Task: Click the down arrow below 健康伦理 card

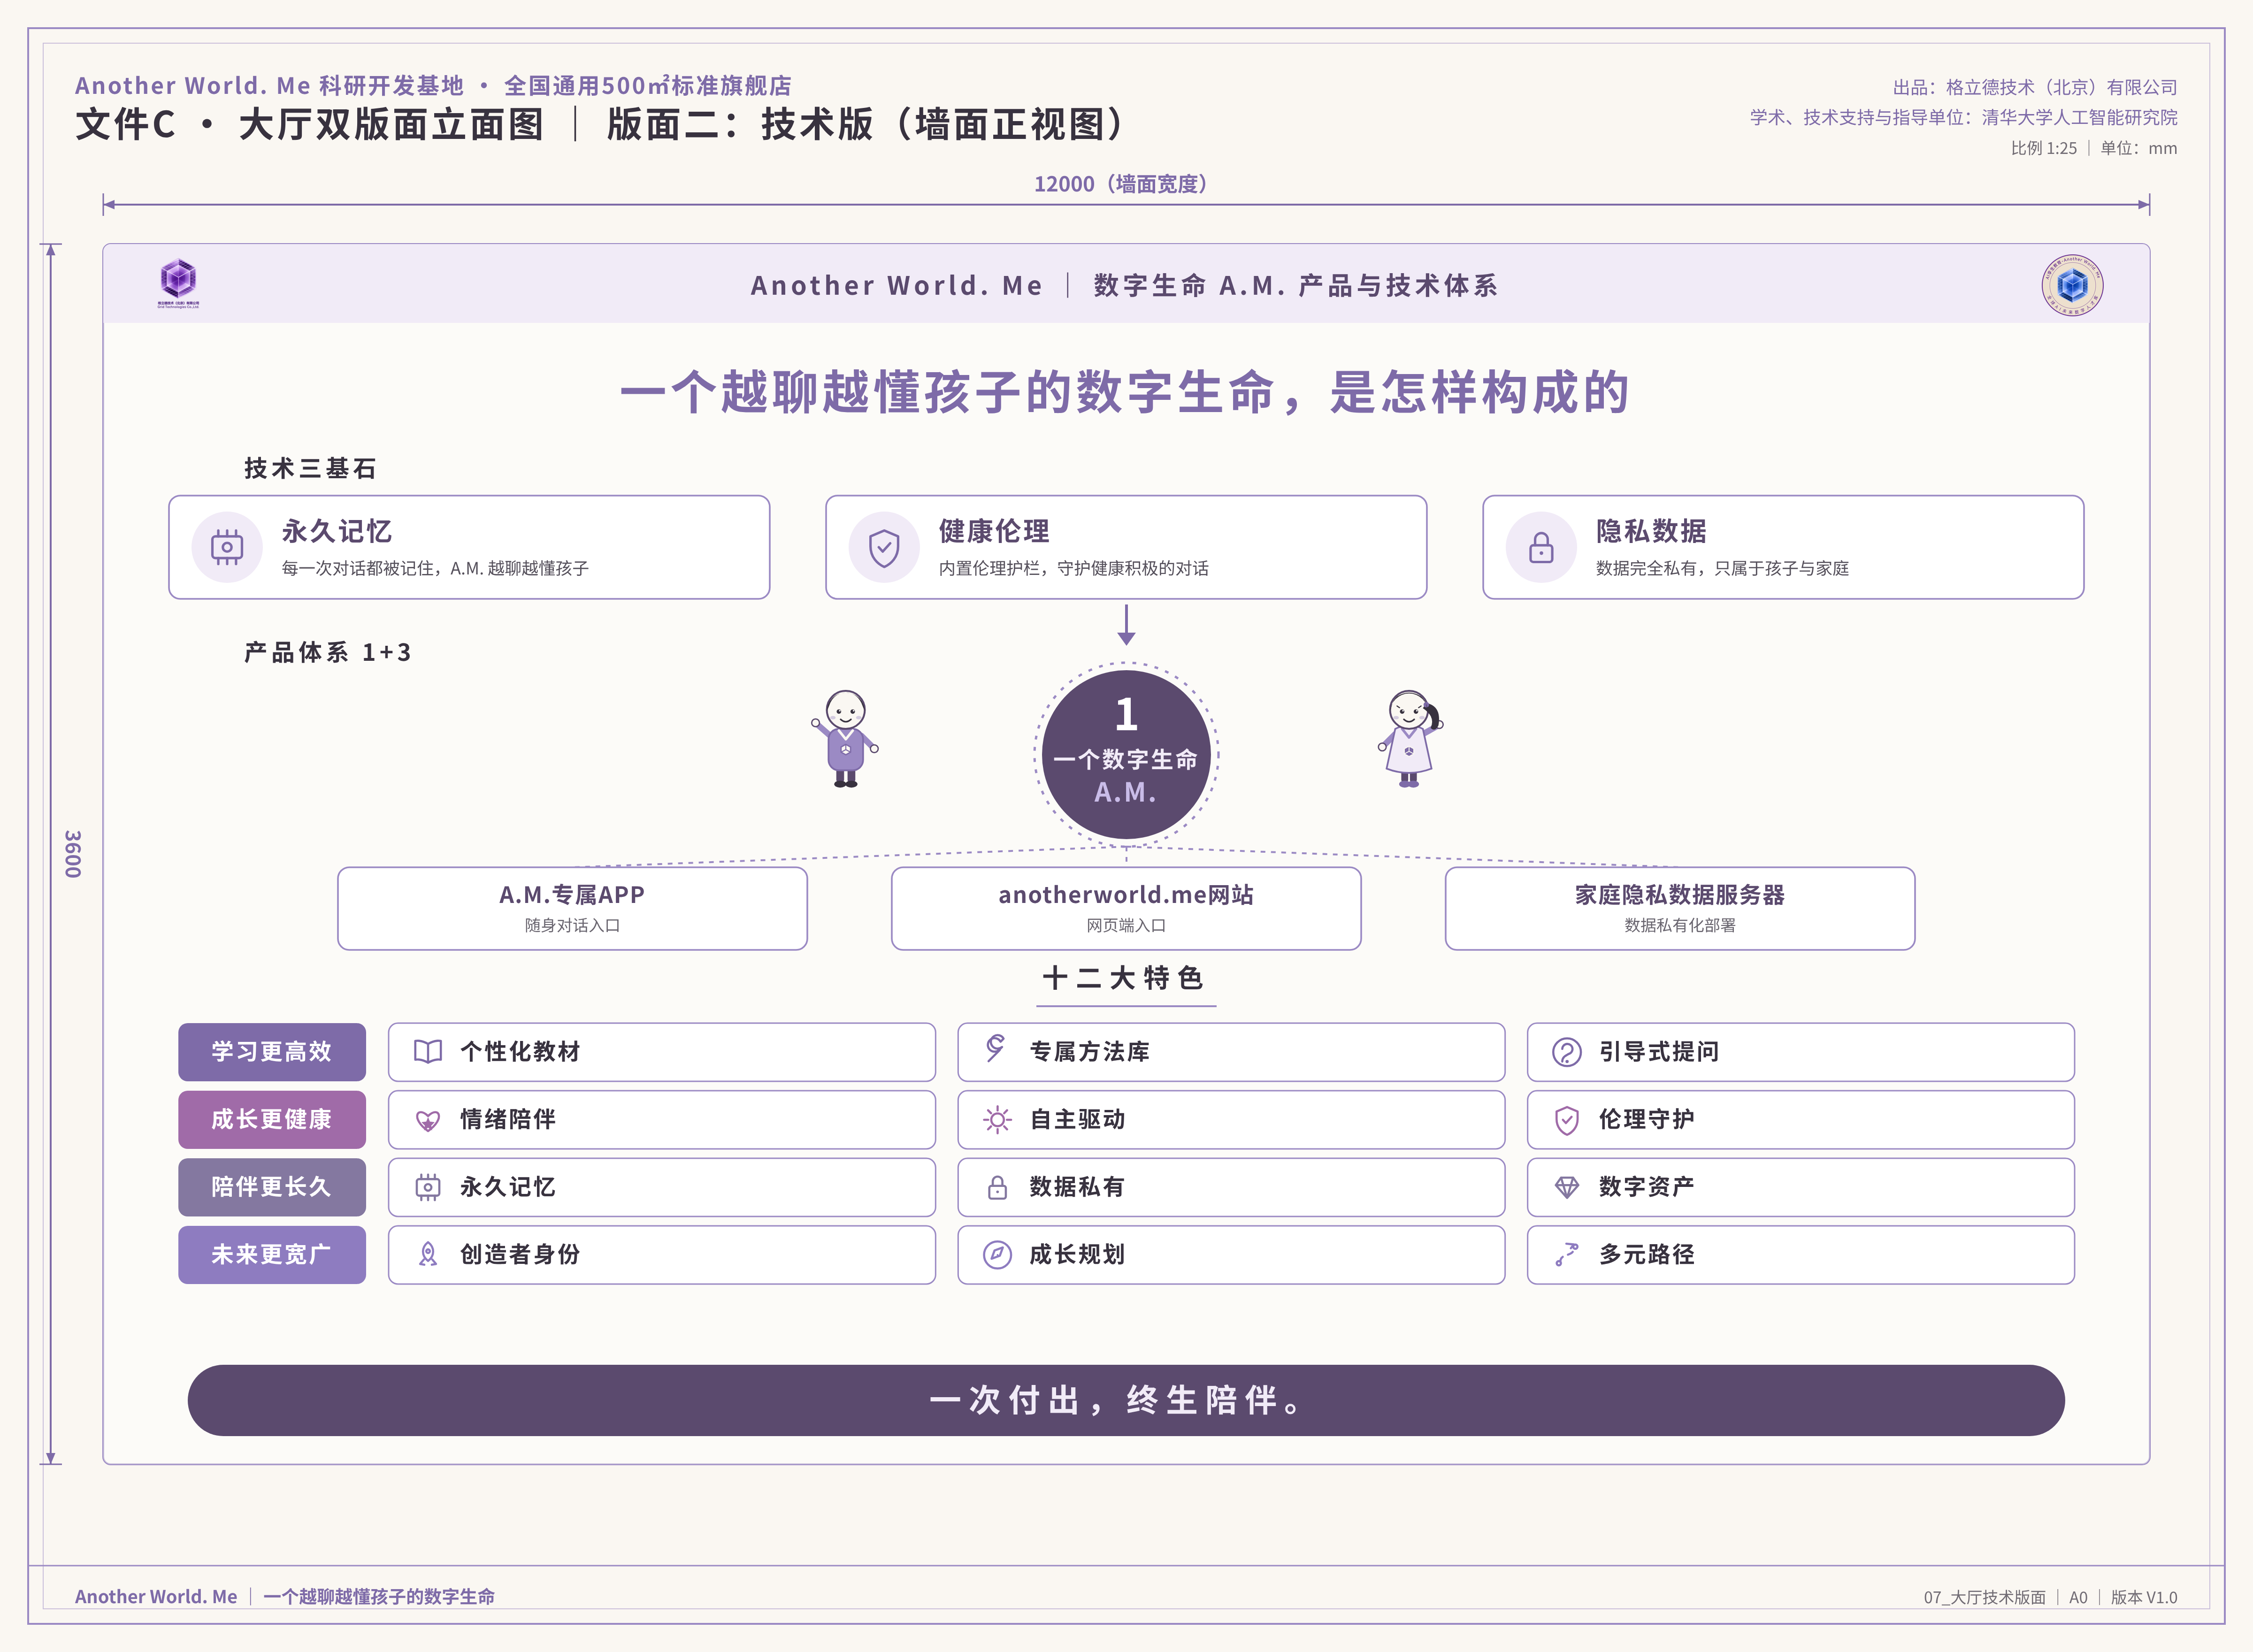Action: point(1126,624)
